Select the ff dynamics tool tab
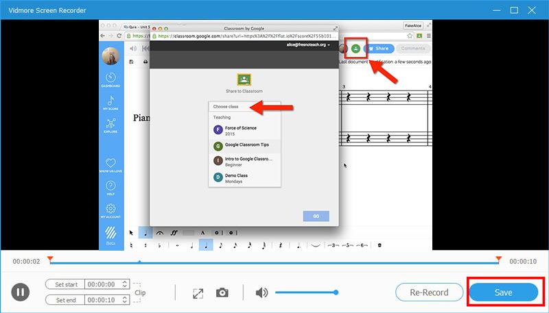The width and height of the screenshot is (549, 313). coord(174,233)
